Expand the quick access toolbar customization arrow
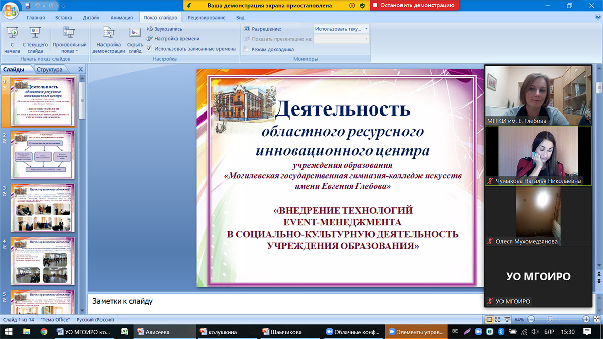603x339 pixels. 64,6
